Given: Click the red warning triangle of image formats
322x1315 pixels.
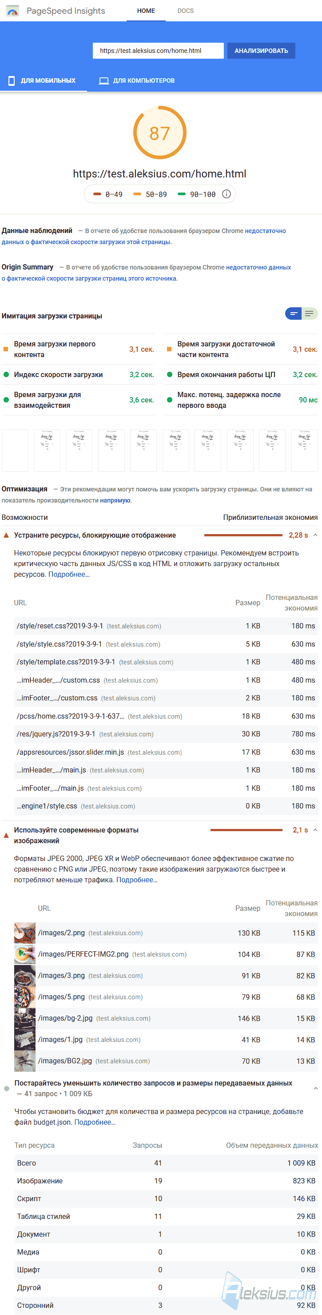Looking at the screenshot, I should tap(6, 835).
